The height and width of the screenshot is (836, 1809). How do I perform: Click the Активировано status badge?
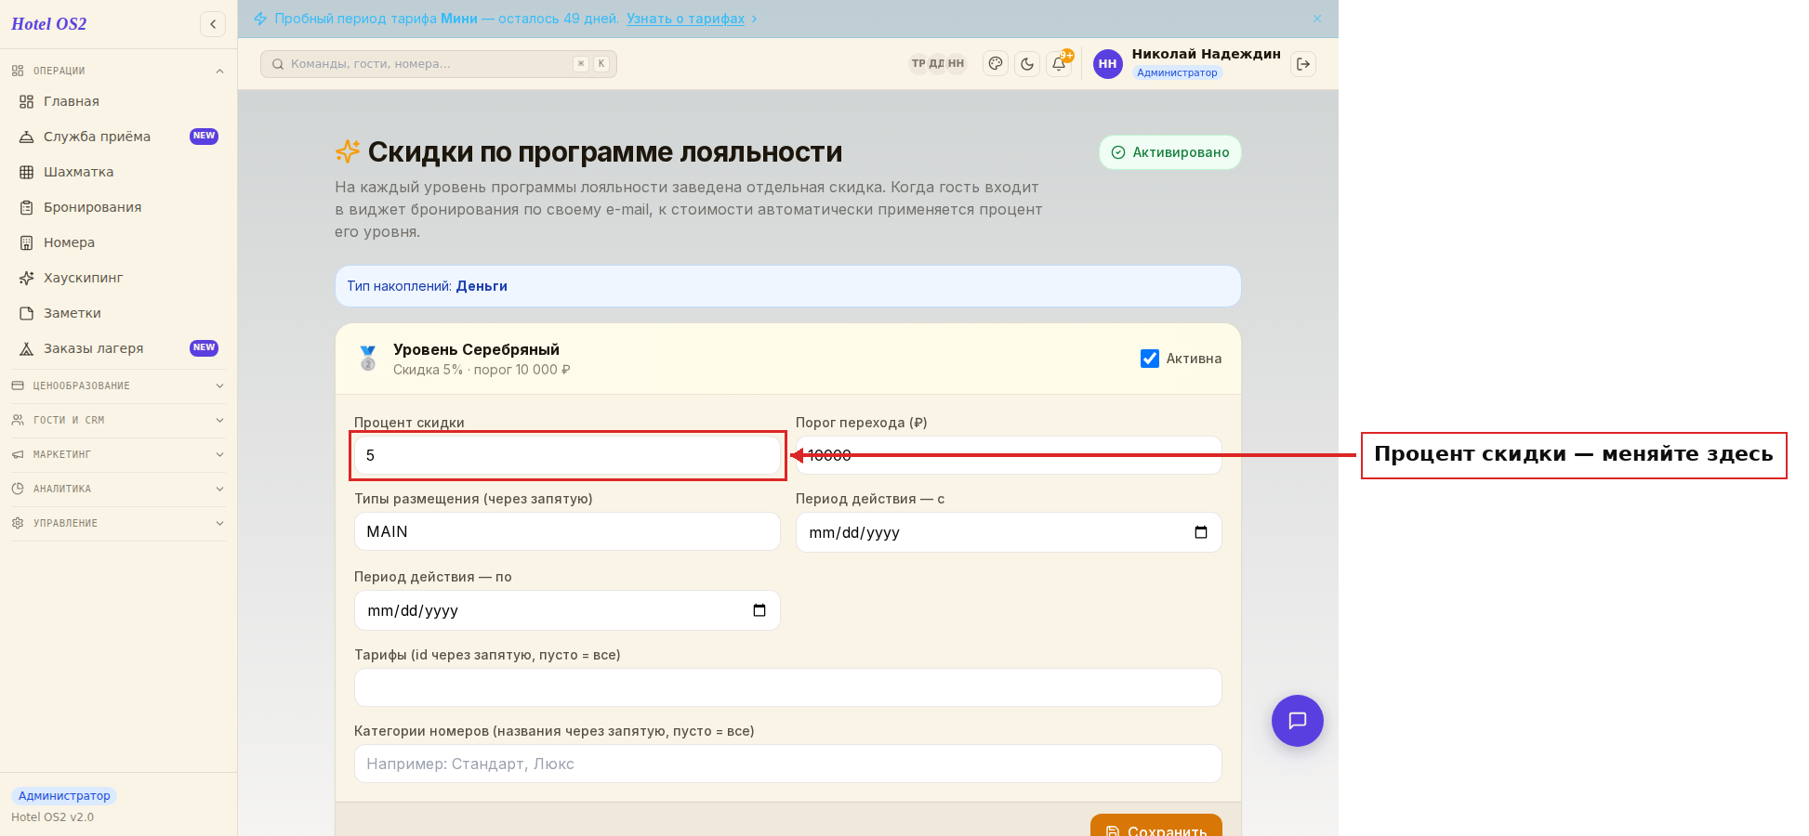pyautogui.click(x=1170, y=152)
